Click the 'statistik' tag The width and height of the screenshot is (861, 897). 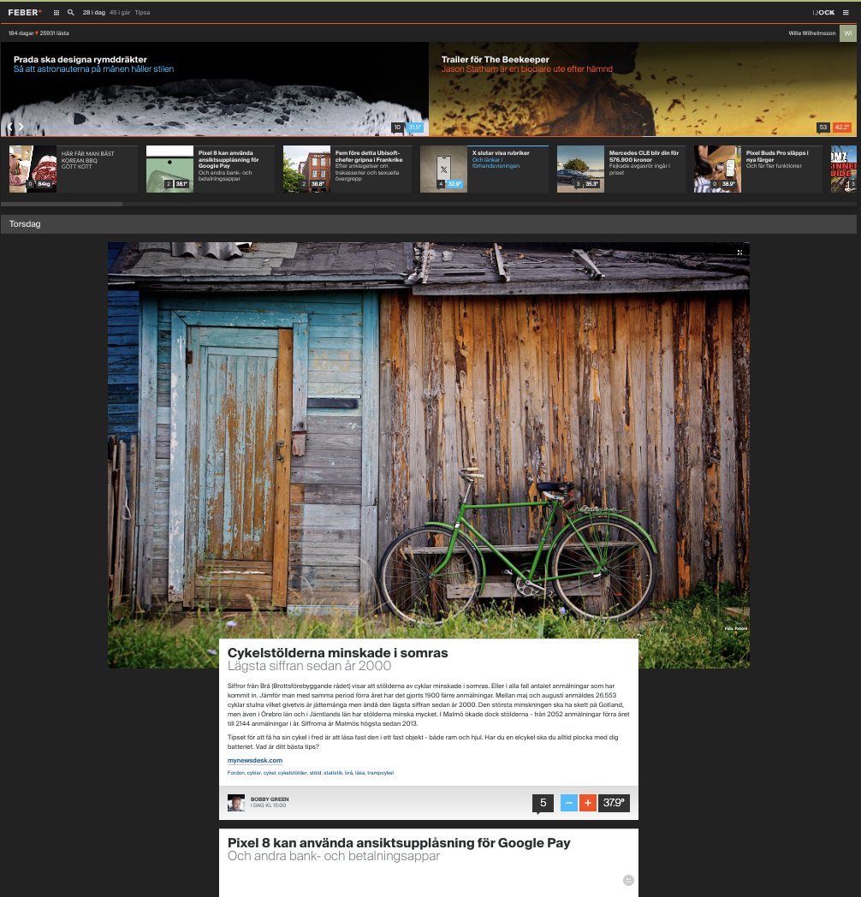333,773
